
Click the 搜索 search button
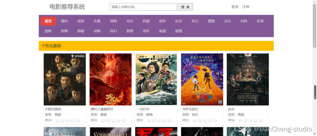185,7
